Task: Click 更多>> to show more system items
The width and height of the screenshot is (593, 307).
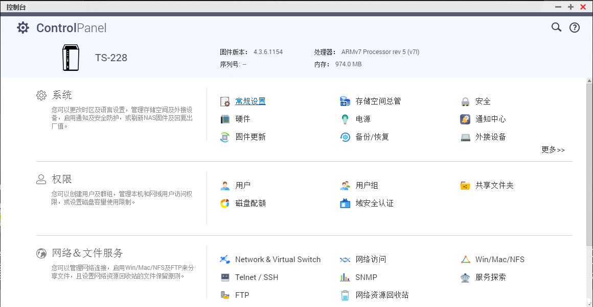Action: click(553, 150)
